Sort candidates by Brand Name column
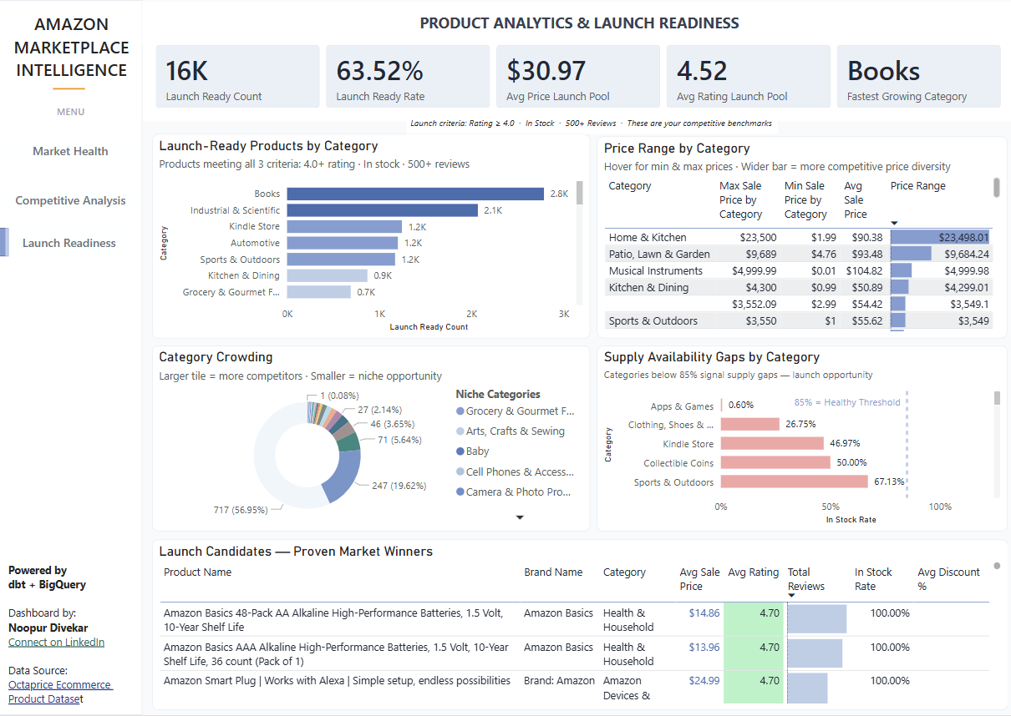This screenshot has width=1011, height=716. point(553,572)
